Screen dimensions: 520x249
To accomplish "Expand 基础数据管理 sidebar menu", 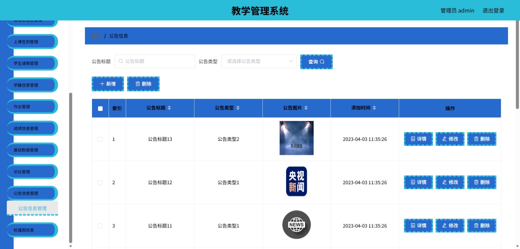I will point(32,150).
